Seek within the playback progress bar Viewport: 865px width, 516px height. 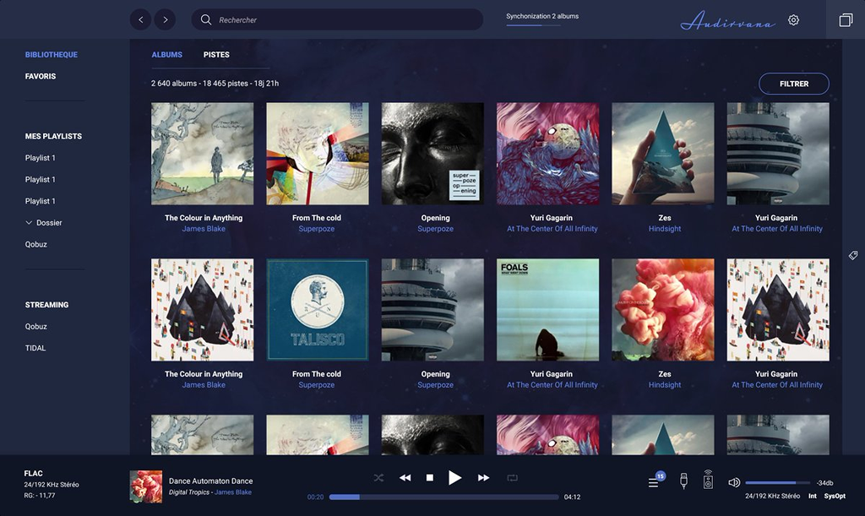(443, 497)
